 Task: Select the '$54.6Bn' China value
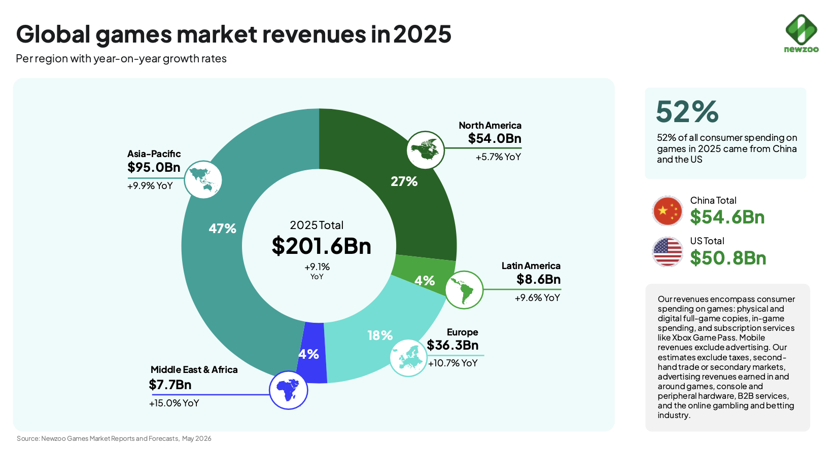coord(727,217)
